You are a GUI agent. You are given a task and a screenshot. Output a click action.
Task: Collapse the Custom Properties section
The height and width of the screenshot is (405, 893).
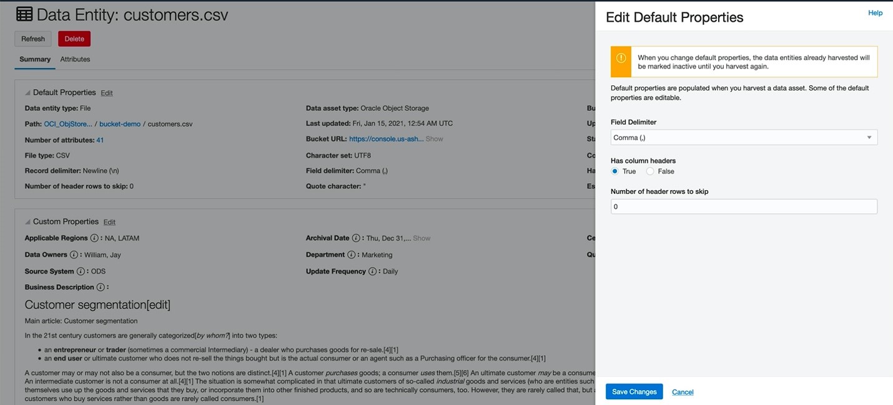(x=27, y=222)
